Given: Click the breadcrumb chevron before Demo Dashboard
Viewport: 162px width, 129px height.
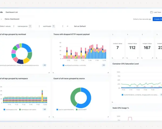Looking at the screenshot, I should click(1, 19).
